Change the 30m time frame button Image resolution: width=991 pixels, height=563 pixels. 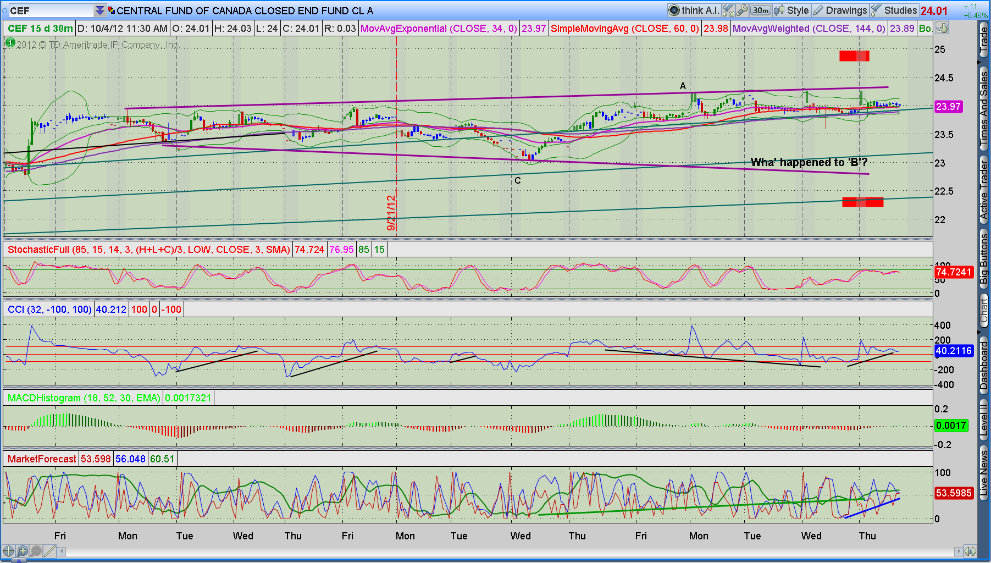(761, 10)
